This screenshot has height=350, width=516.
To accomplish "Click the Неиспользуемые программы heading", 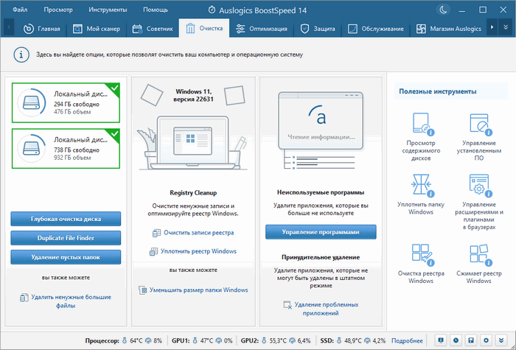I will click(x=321, y=192).
